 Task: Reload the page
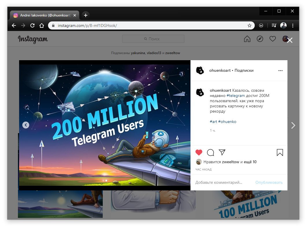point(32,25)
